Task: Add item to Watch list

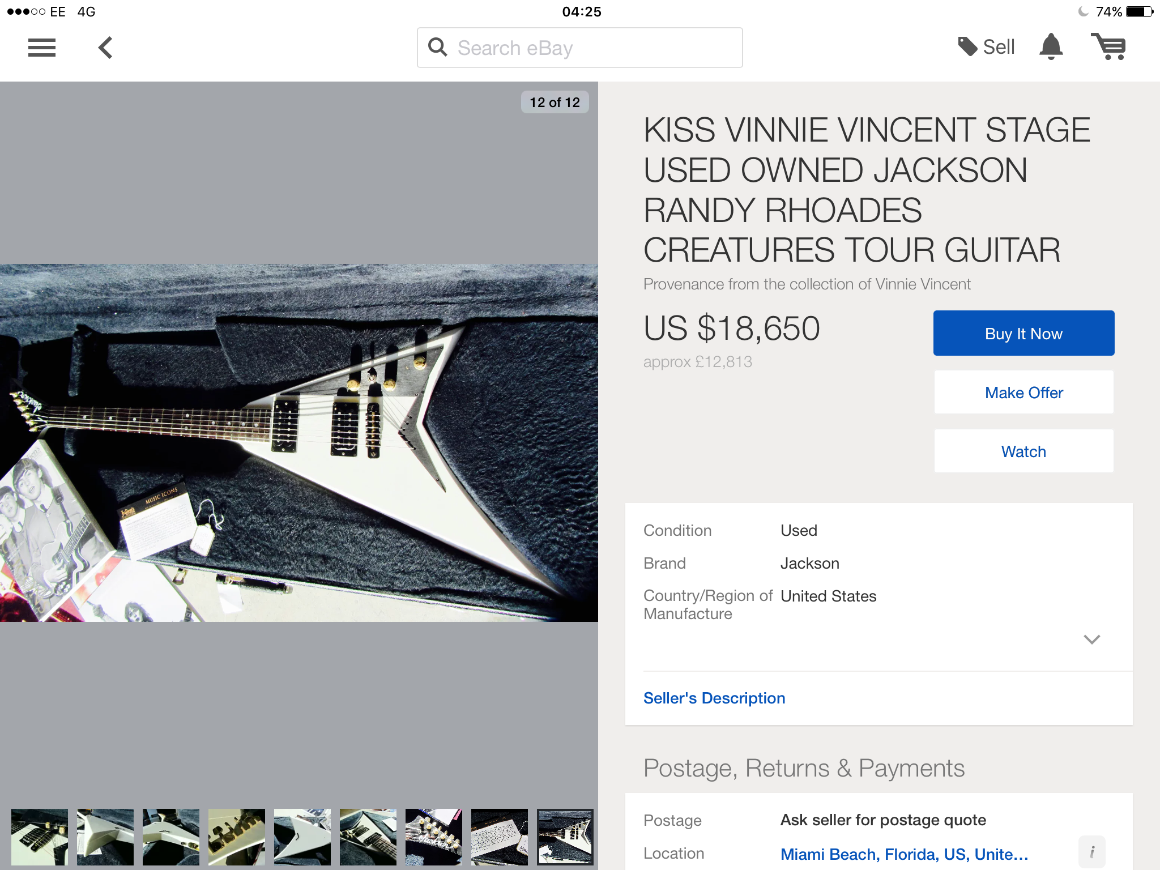Action: point(1023,451)
